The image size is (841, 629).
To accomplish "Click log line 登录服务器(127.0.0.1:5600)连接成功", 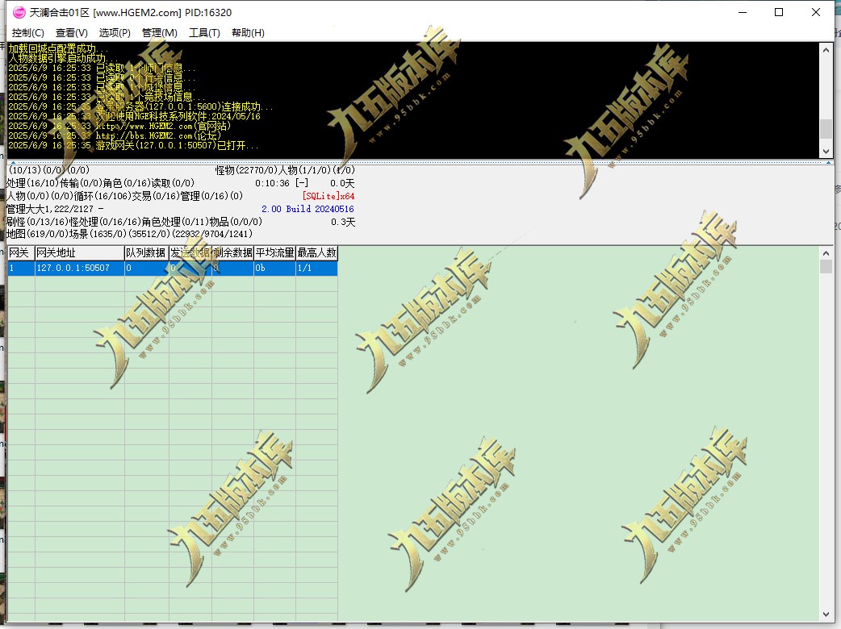I will pos(140,106).
